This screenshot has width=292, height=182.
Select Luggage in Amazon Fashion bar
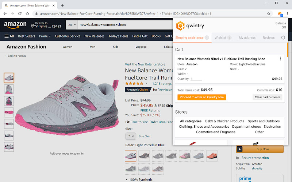[141, 47]
